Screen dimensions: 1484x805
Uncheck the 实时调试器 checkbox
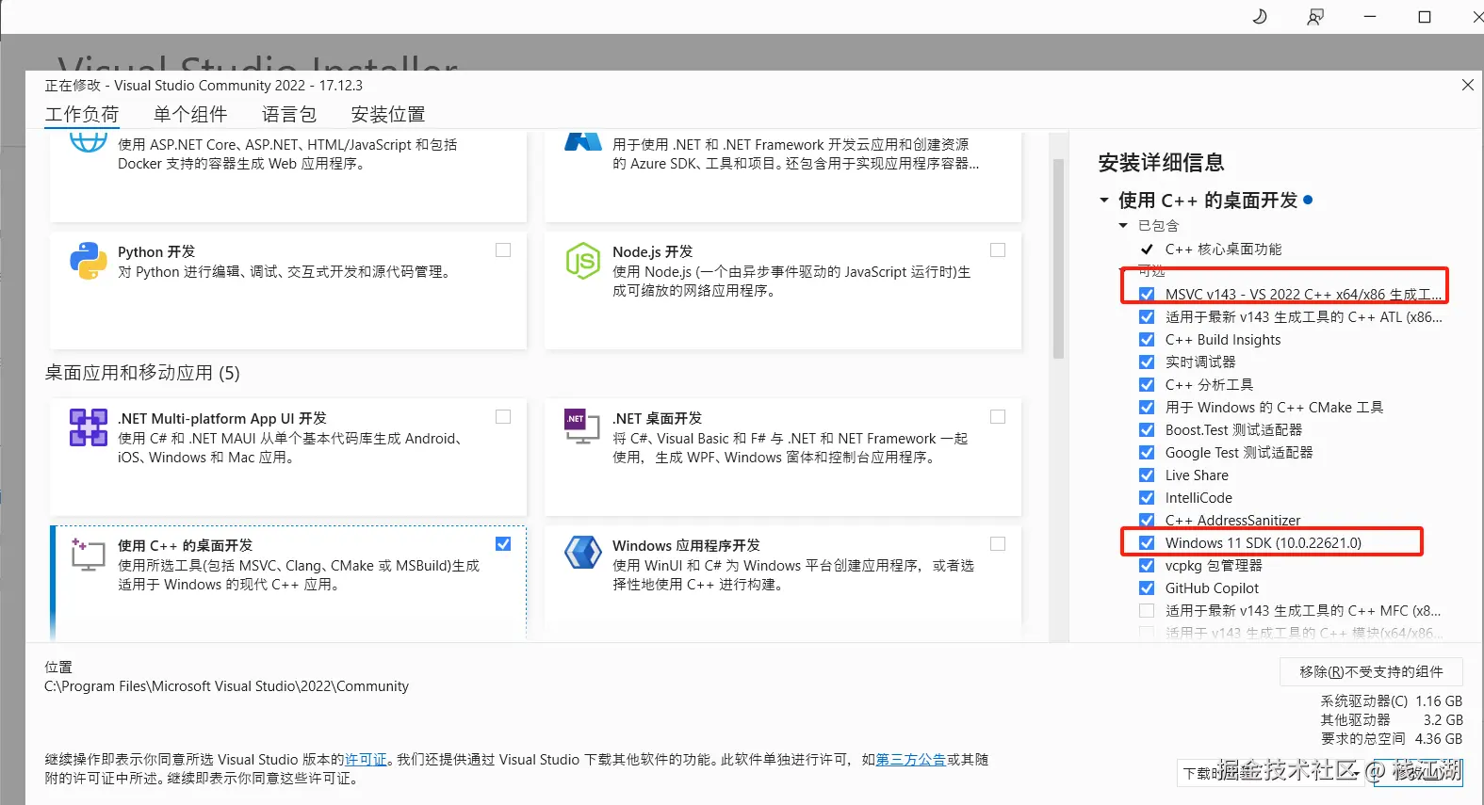1147,362
